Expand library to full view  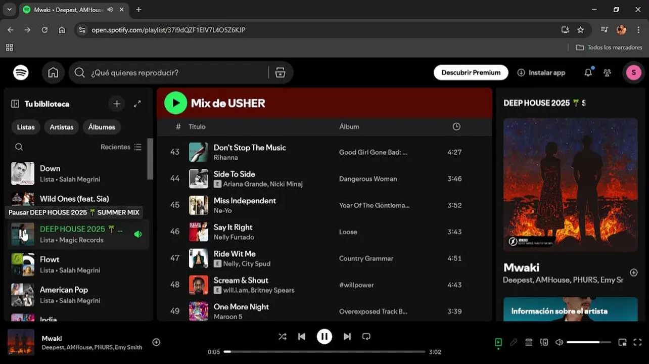(x=137, y=104)
